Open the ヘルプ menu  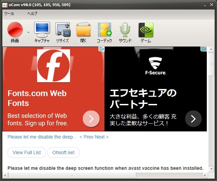point(32,14)
